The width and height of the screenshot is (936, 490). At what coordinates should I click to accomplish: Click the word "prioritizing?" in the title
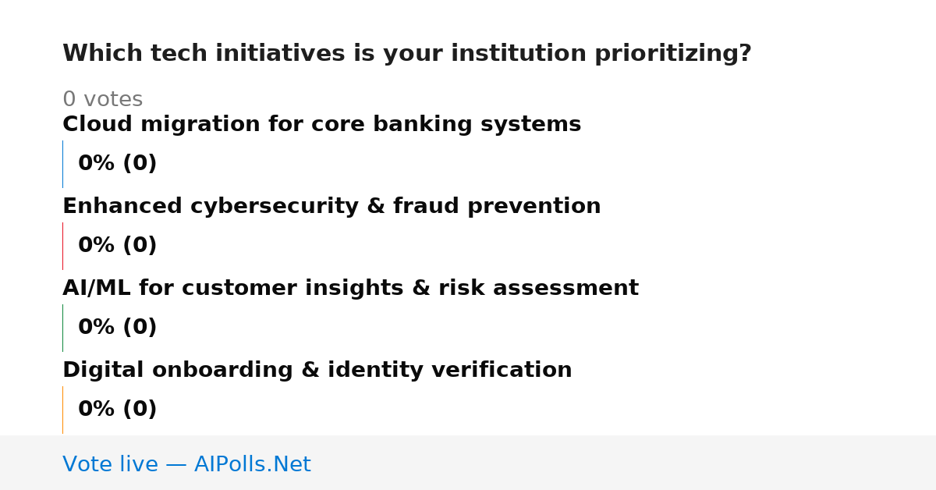pos(673,54)
